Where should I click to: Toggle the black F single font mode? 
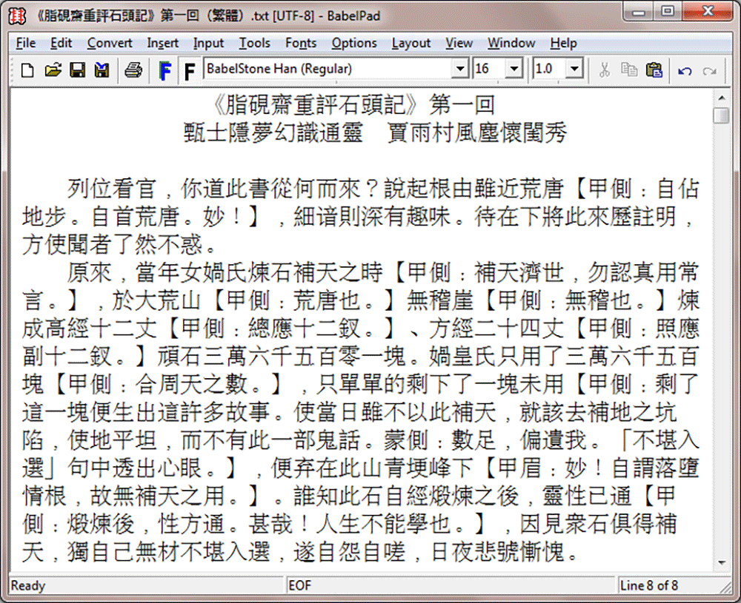click(190, 70)
